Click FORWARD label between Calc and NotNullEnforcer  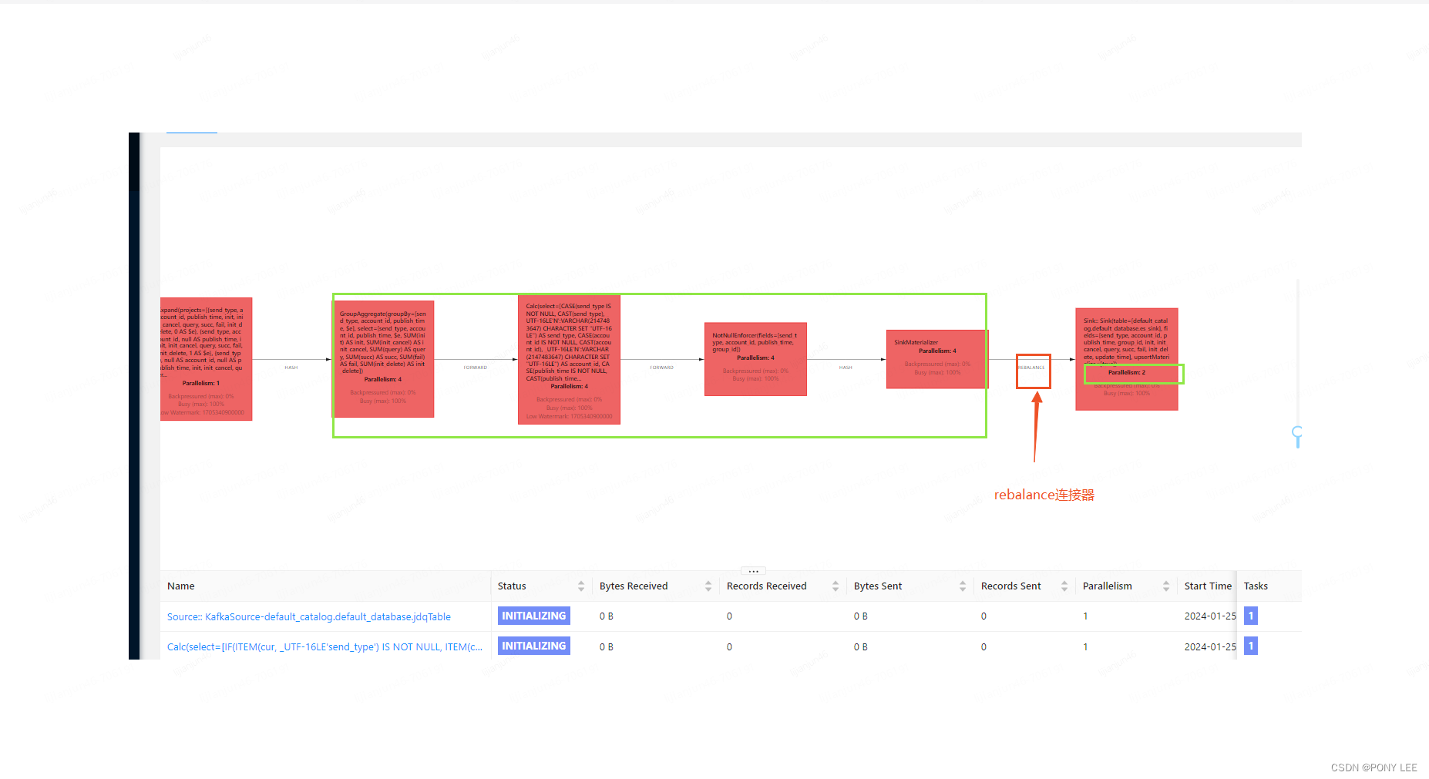click(x=661, y=368)
